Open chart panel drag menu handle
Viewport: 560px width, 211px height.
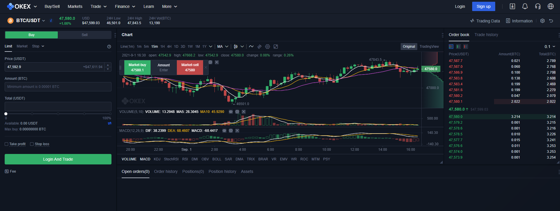[442, 35]
